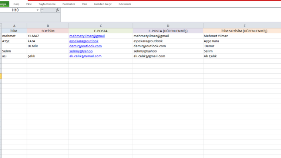Open the aysekara@outlook hyperlink
This screenshot has width=281, height=158.
(84, 41)
